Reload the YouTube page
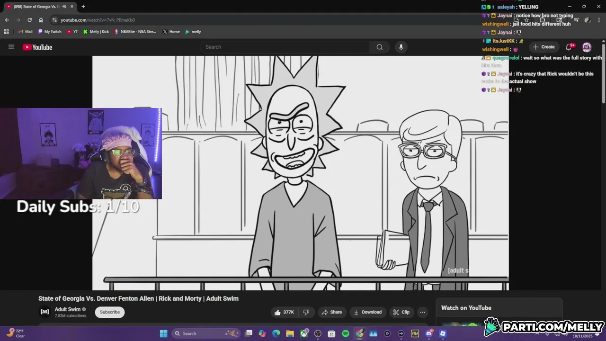Viewport: 606px width, 341px height. 29,20
